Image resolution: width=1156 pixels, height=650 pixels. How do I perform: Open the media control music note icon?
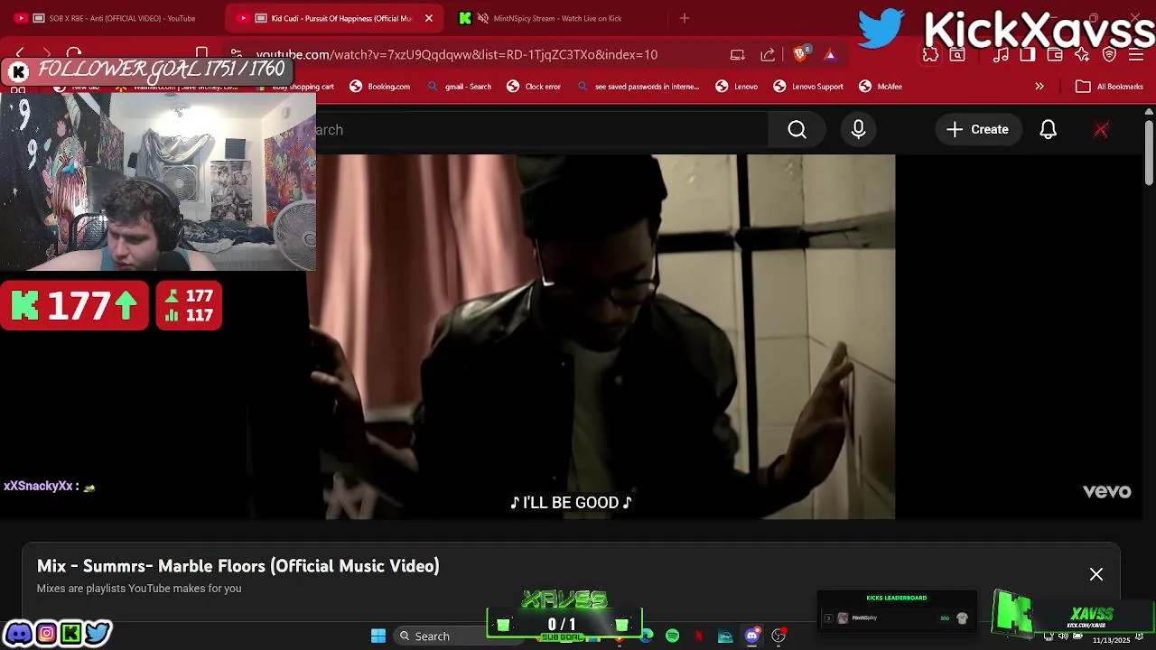coord(1001,55)
